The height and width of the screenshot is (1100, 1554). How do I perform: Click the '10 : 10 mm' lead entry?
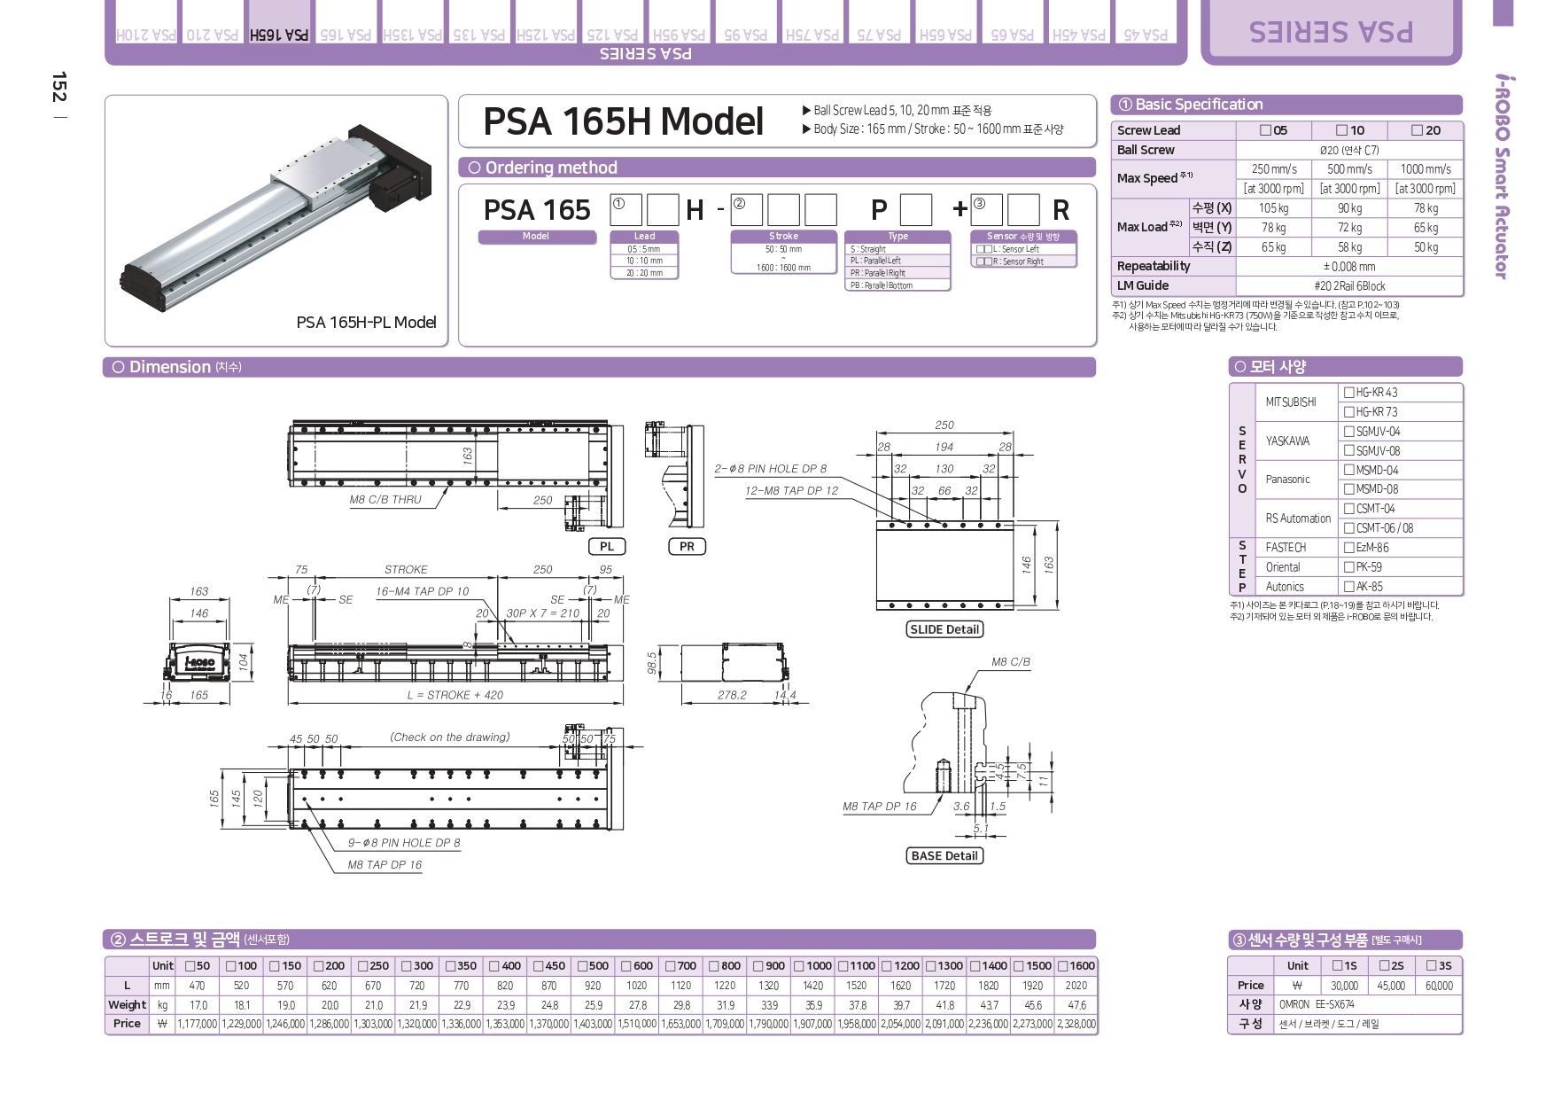tap(644, 261)
